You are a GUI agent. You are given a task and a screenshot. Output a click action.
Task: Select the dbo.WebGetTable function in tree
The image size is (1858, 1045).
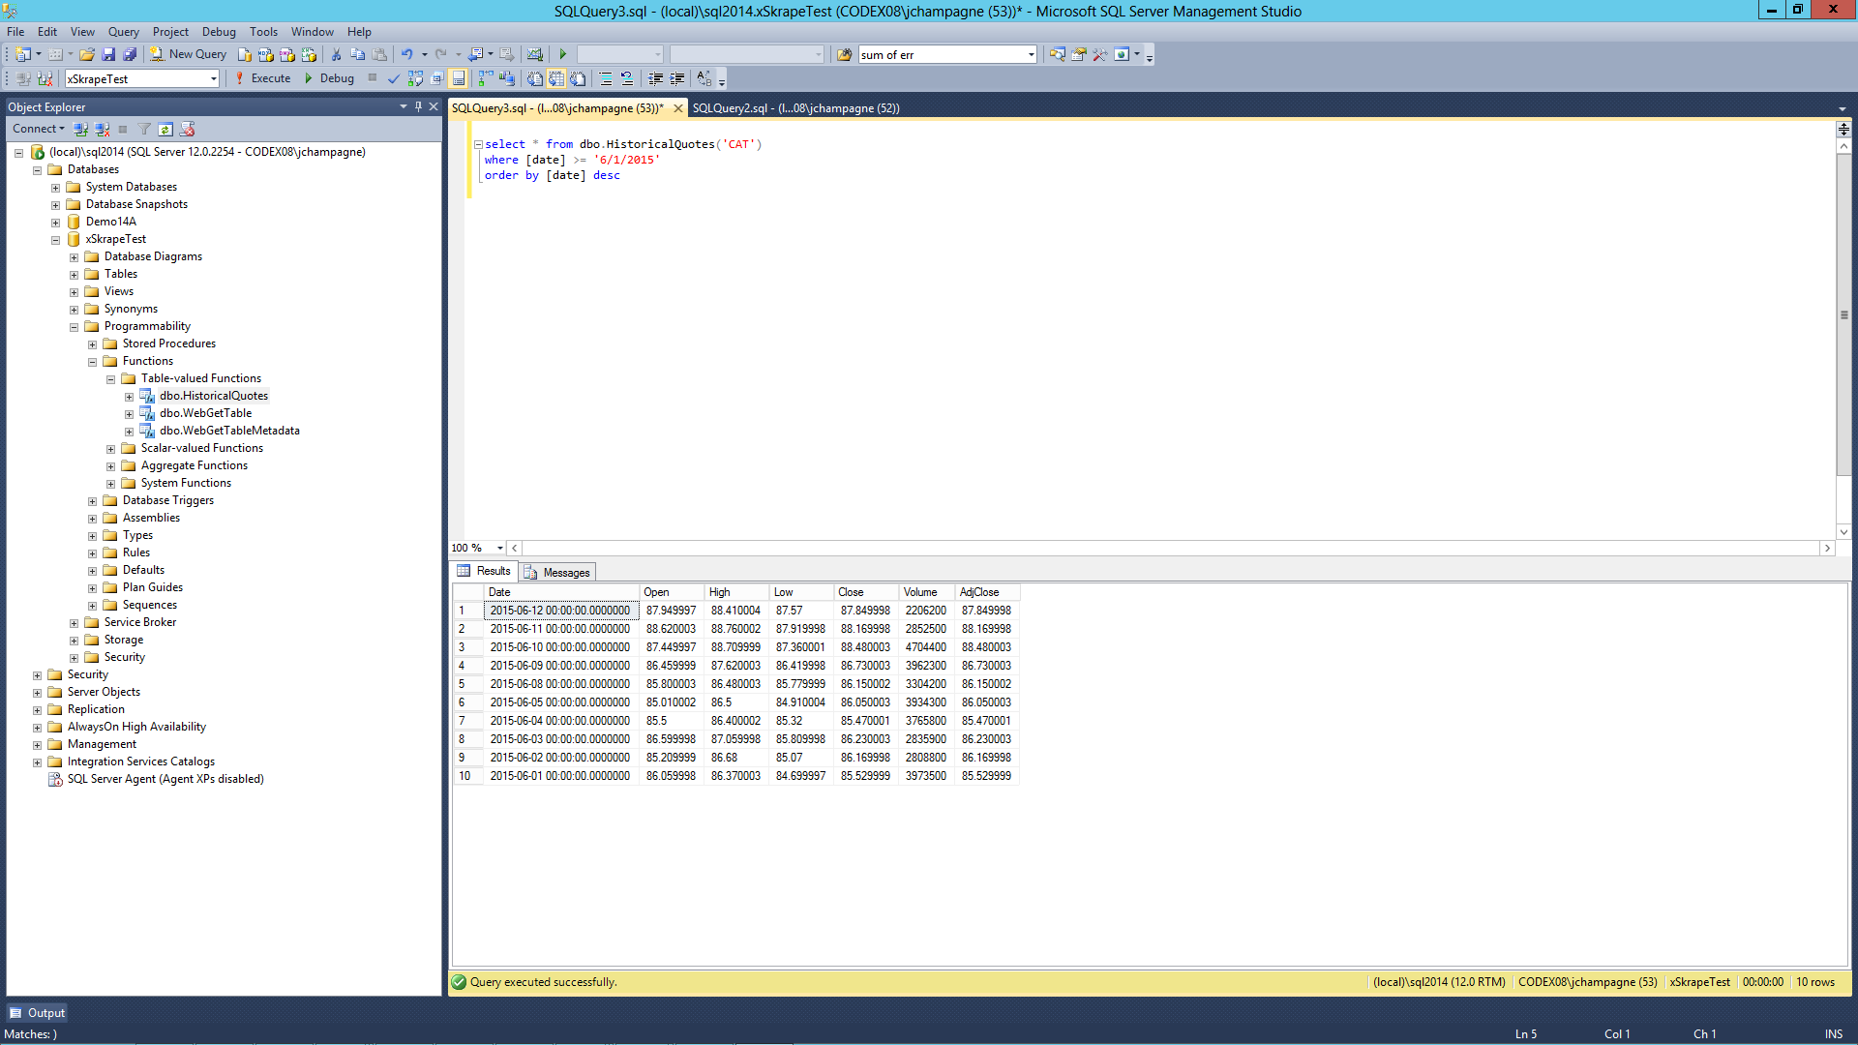pyautogui.click(x=205, y=413)
